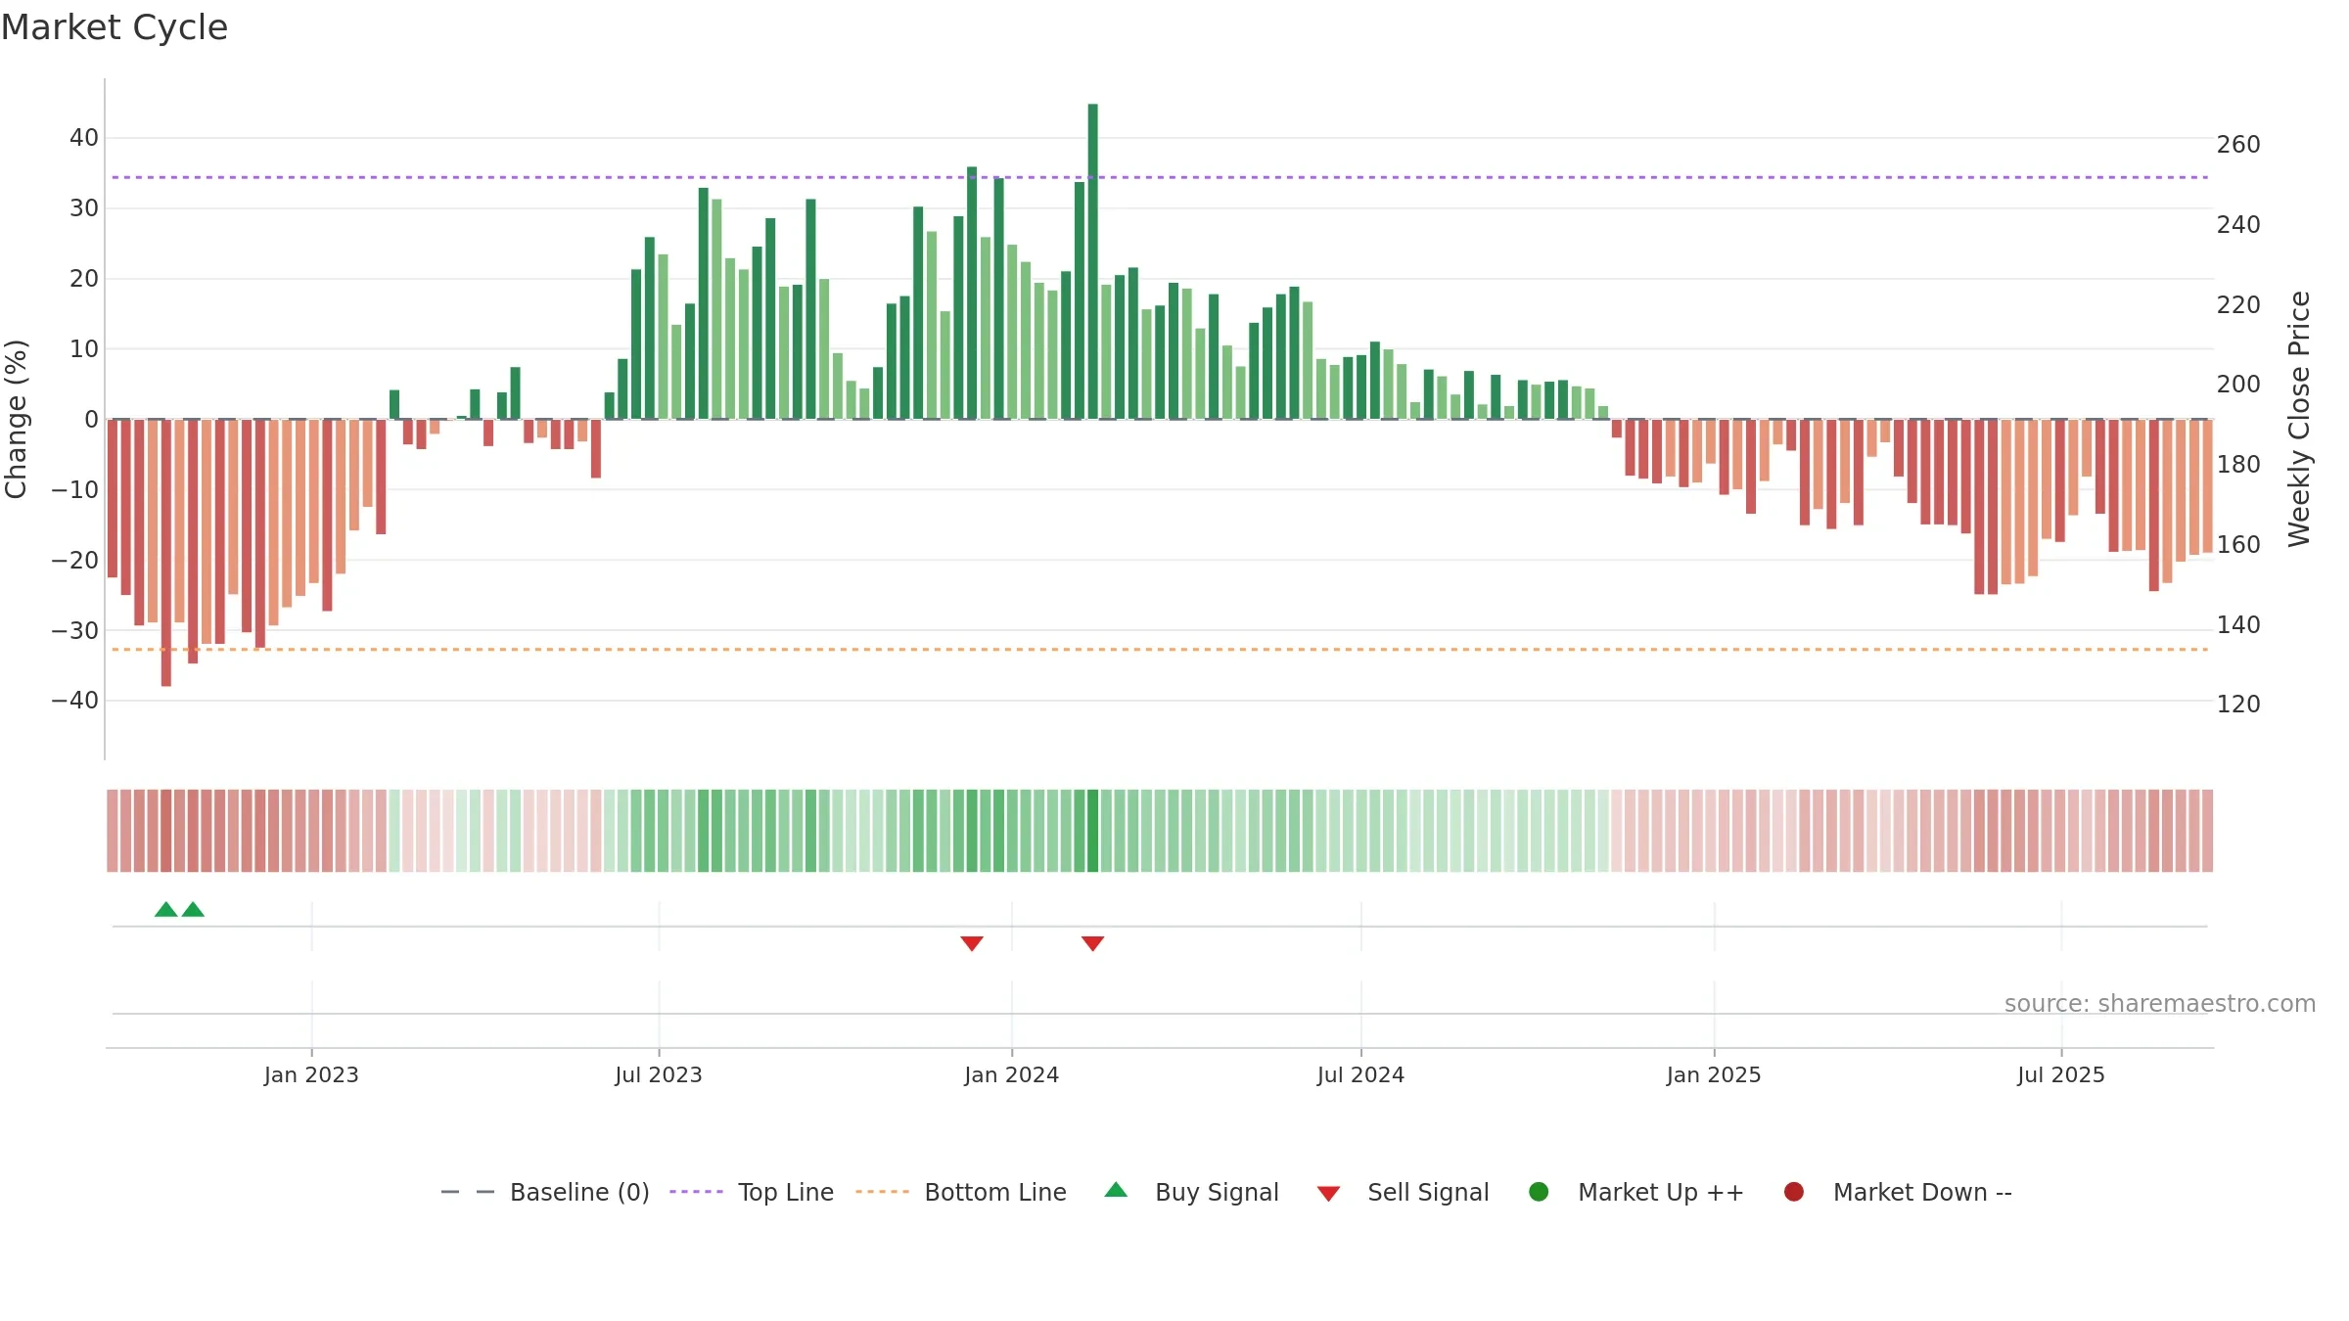This screenshot has height=1321, width=2349.
Task: Click the gray dashed Baseline legend sample
Action: [x=468, y=1192]
